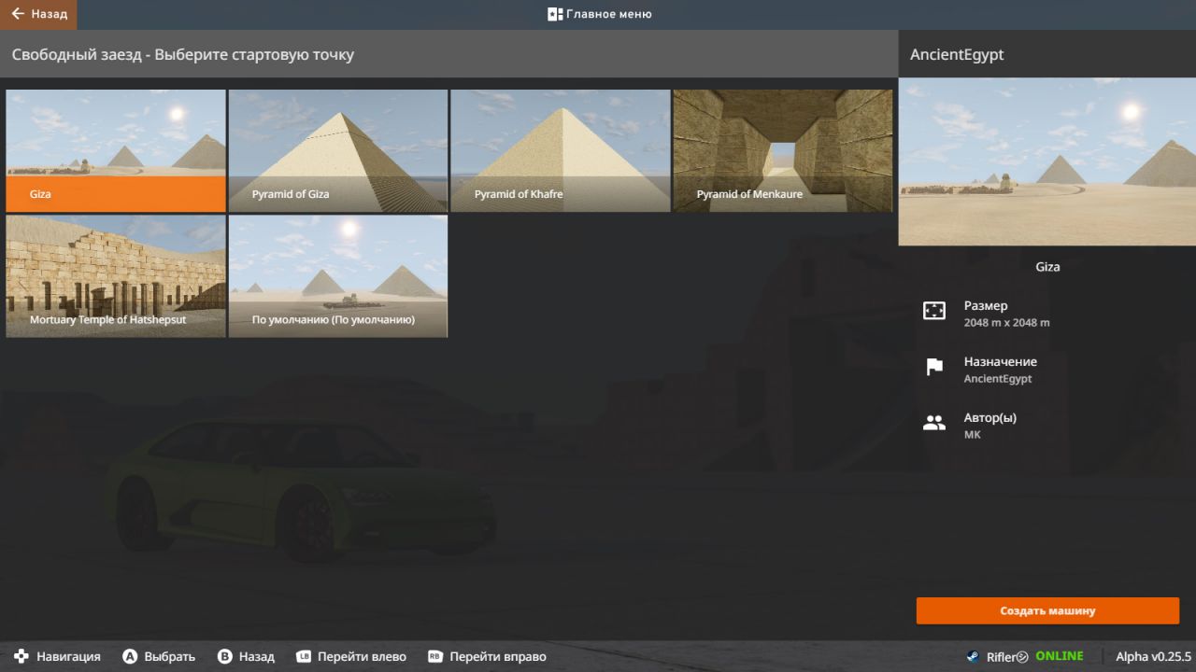Click the flag icon next to Назначение

934,368
